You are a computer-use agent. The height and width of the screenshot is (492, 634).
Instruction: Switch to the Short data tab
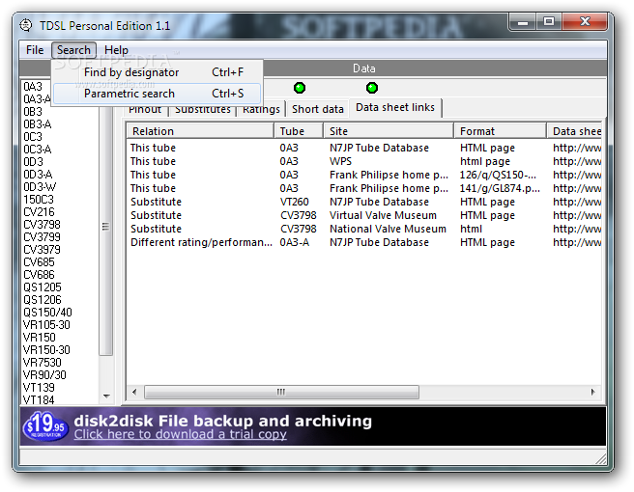(x=318, y=109)
